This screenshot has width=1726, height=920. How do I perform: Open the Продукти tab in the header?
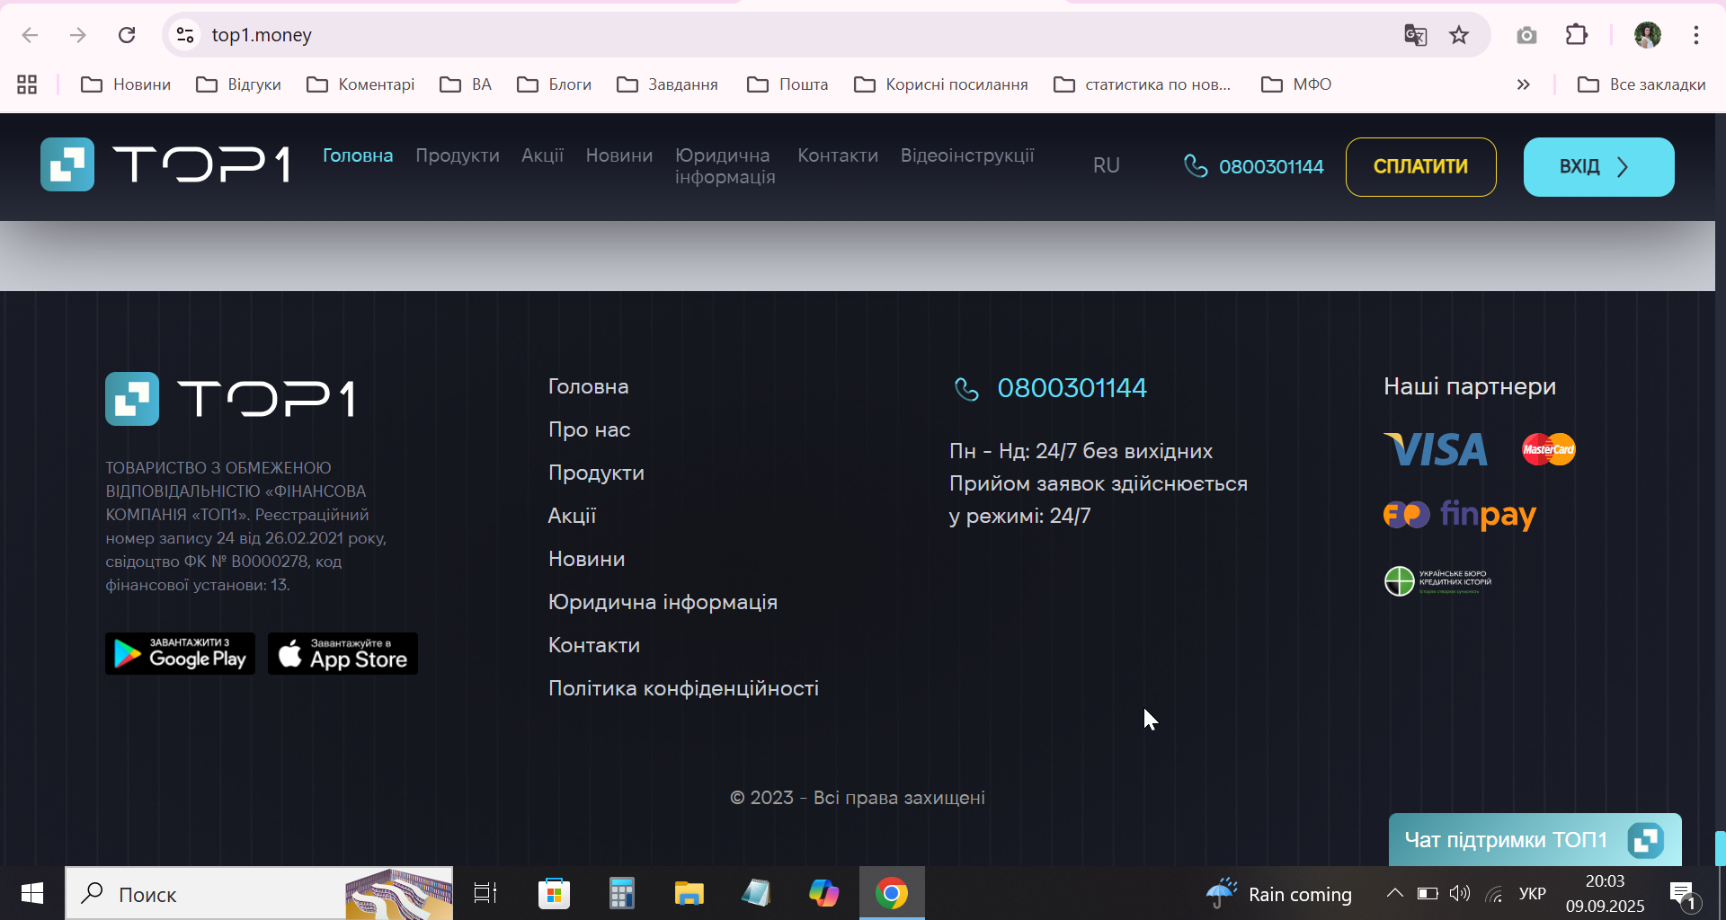[458, 155]
